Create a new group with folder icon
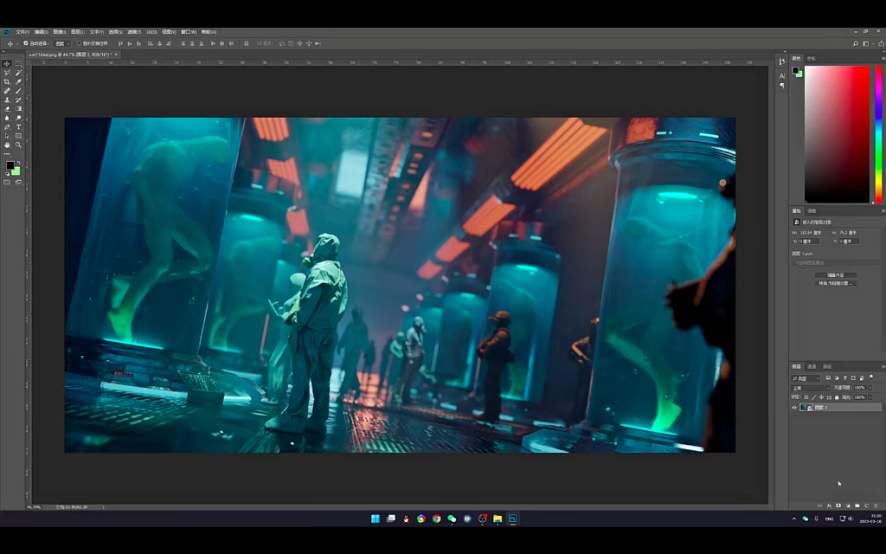The image size is (886, 554). pos(857,506)
